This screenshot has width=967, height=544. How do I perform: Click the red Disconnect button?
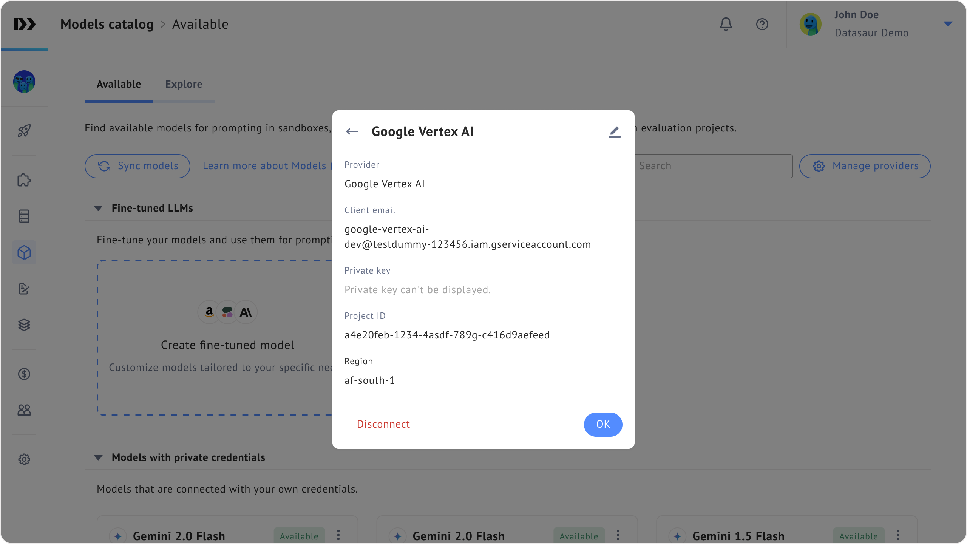[383, 424]
